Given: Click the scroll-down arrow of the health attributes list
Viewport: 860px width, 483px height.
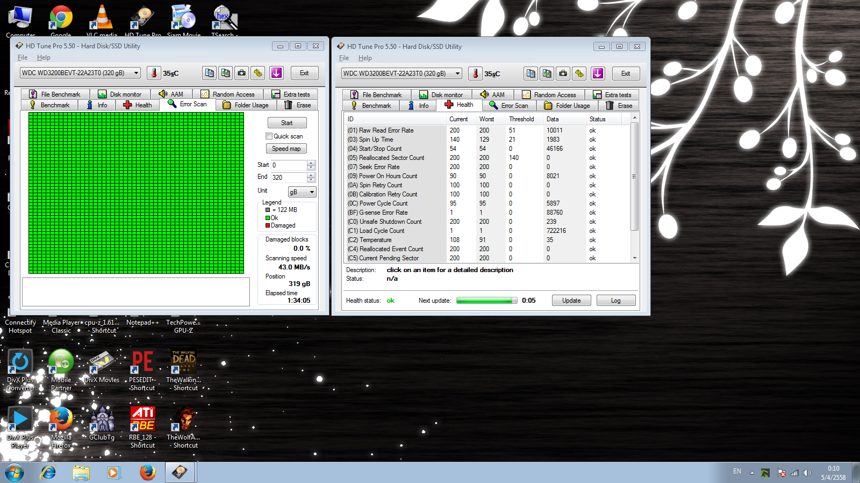Looking at the screenshot, I should coord(635,258).
